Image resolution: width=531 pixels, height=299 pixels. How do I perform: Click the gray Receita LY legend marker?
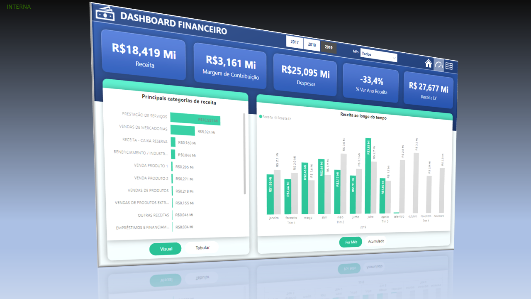pos(275,118)
